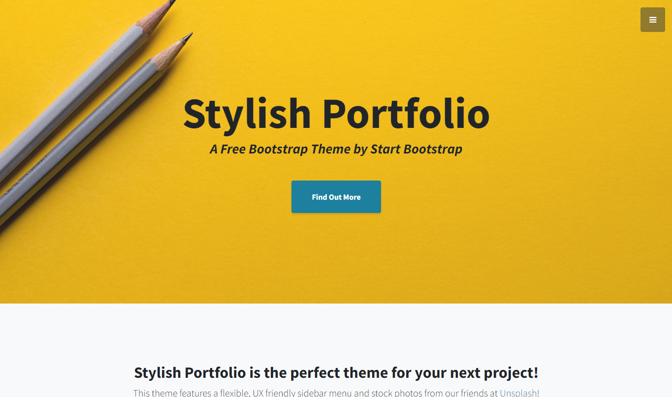Screen dimensions: 672x397
Task: Open the hamburger sidebar menu
Action: 652,20
